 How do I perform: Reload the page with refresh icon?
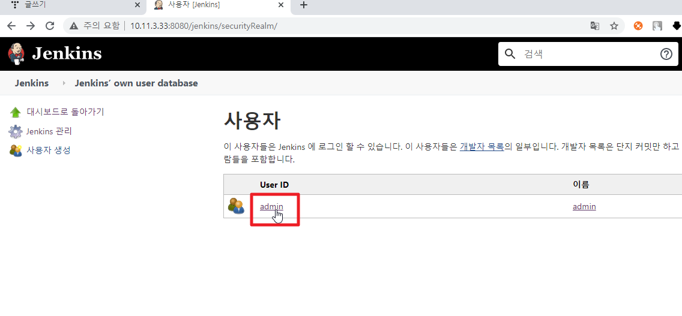50,26
